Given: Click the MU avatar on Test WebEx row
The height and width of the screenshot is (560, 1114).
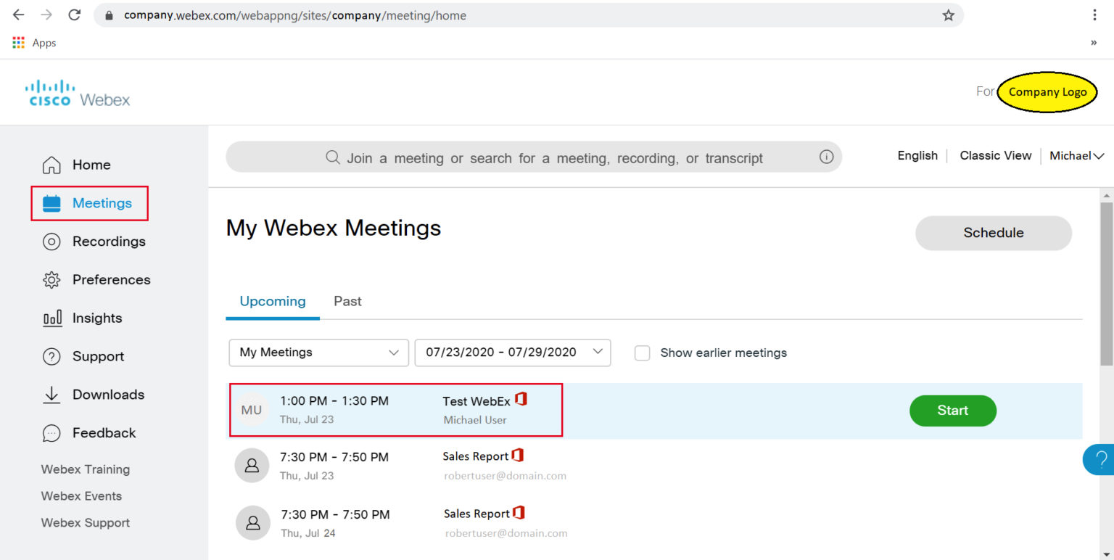Looking at the screenshot, I should point(252,411).
